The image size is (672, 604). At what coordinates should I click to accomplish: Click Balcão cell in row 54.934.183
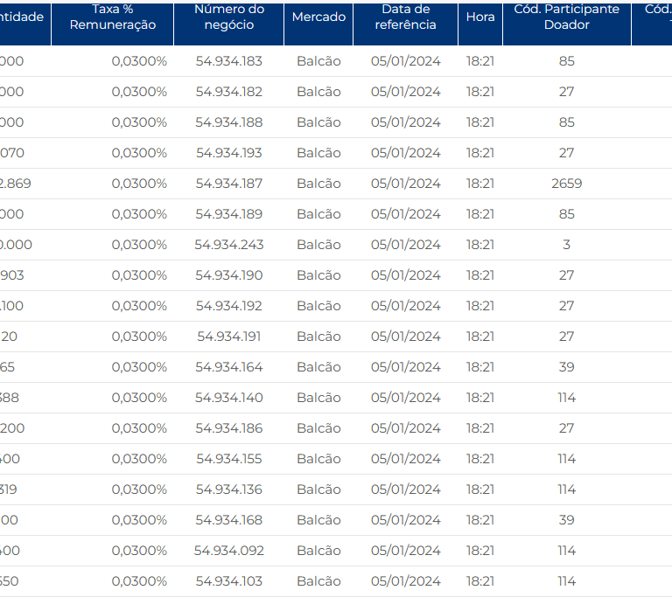(318, 61)
